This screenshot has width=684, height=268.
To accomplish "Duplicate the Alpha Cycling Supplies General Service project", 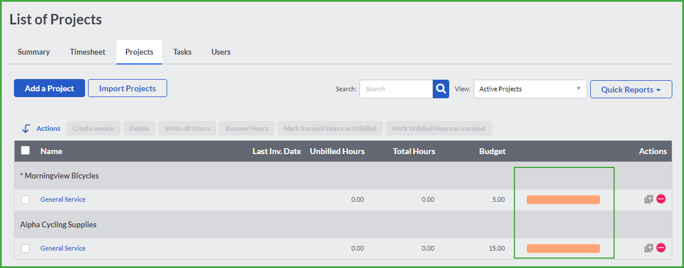I will (649, 248).
